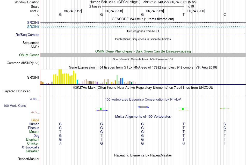Open 100 vertebrates Basewise Conservation by PhyloP title
Image resolution: width=246 pixels, height=165 pixels.
click(143, 99)
